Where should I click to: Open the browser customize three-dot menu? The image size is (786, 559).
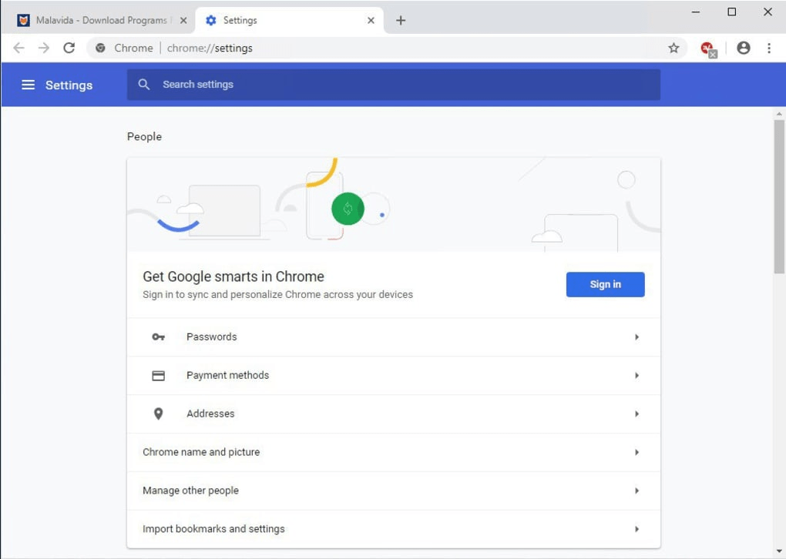pyautogui.click(x=769, y=48)
